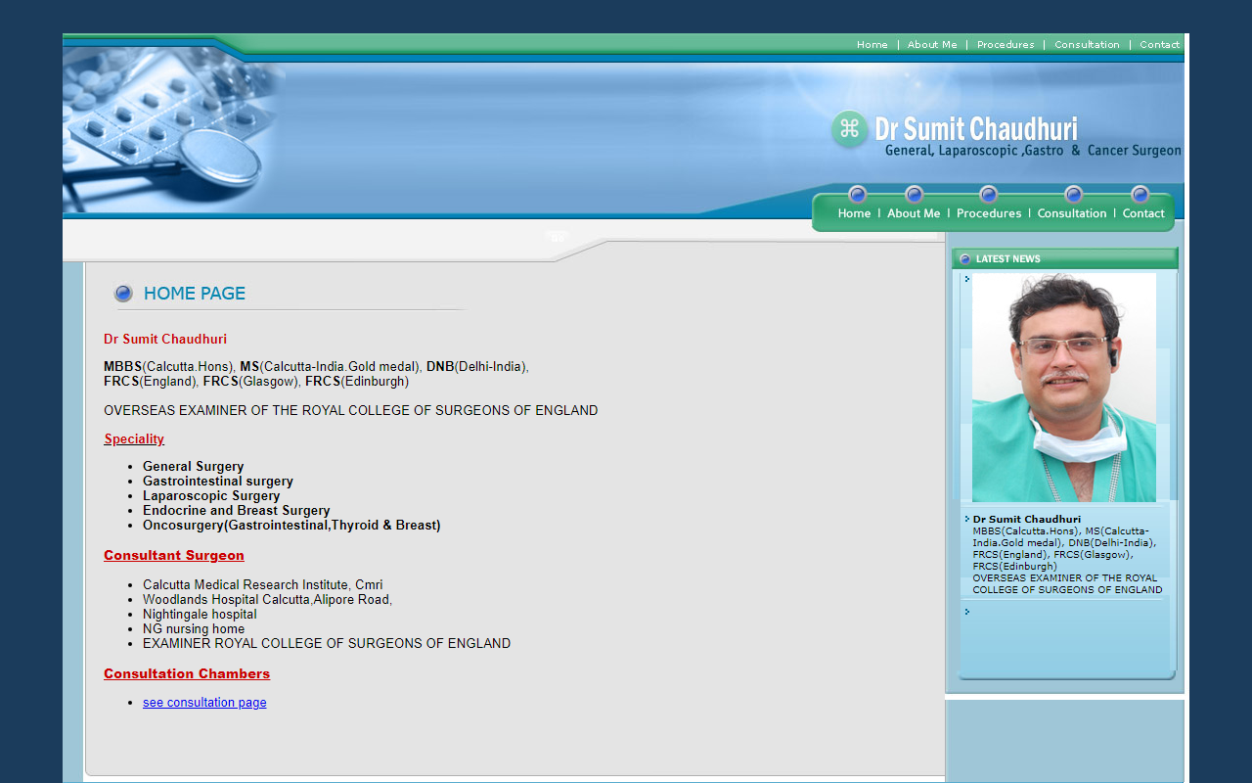1252x783 pixels.
Task: Click the icon on the LATEST NEWS header
Action: 965,258
